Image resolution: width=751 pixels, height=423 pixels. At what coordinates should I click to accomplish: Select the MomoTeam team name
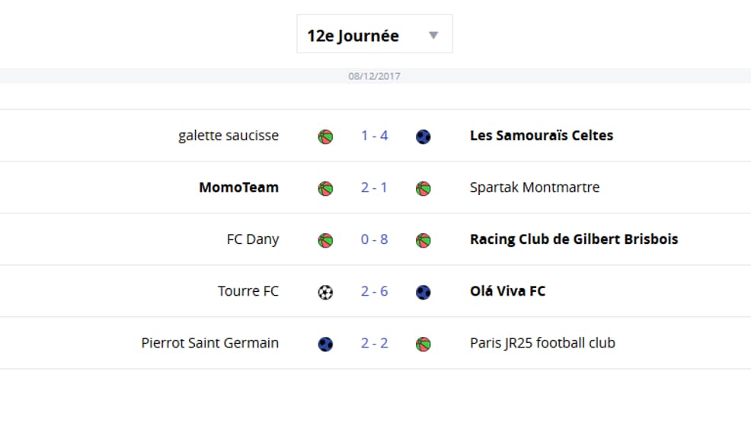click(238, 187)
